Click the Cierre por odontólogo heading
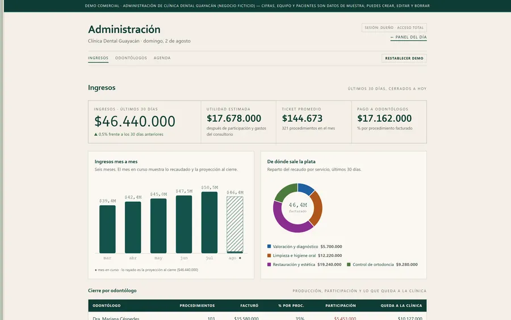The width and height of the screenshot is (511, 320). click(112, 290)
